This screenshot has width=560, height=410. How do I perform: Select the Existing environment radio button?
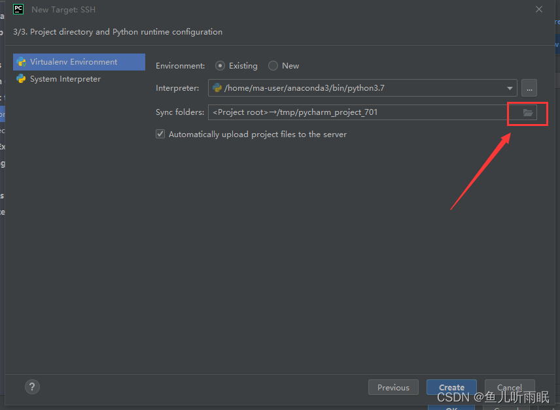pyautogui.click(x=220, y=65)
